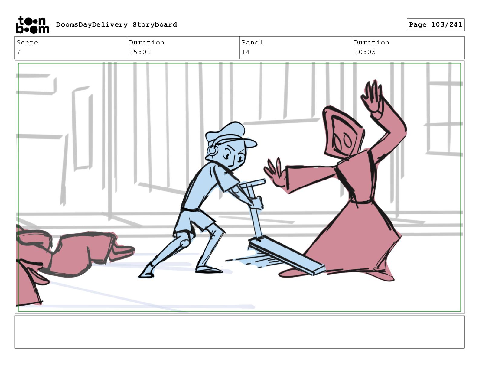This screenshot has height=370, width=479.
Task: Select the 'DoomsDayDelivery Storyboard' title text
Action: (x=116, y=24)
